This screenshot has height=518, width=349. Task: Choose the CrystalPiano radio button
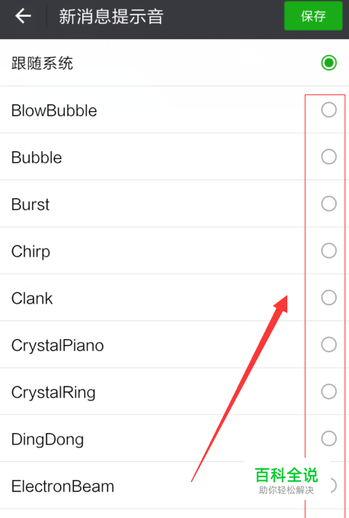pos(329,344)
